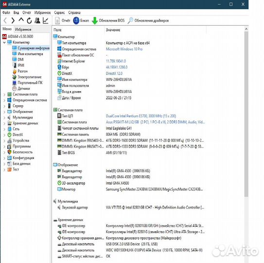Open the Asus P5G41T-M LX2/GB motherboard link
Viewport: 264px width, 263px height.
[x=155, y=122]
